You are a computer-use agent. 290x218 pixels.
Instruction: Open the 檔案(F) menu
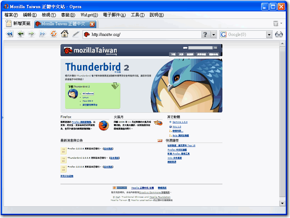tap(11, 15)
